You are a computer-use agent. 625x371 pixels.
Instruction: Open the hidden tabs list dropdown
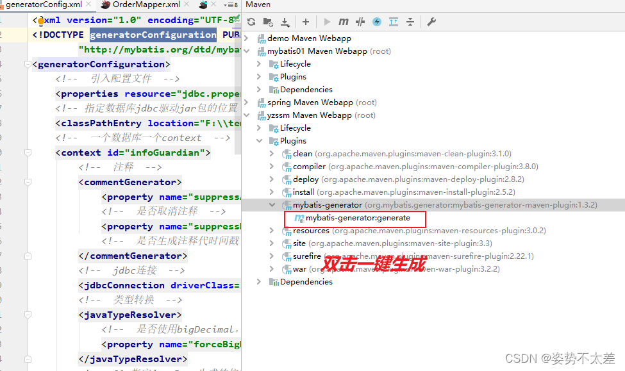coord(231,4)
